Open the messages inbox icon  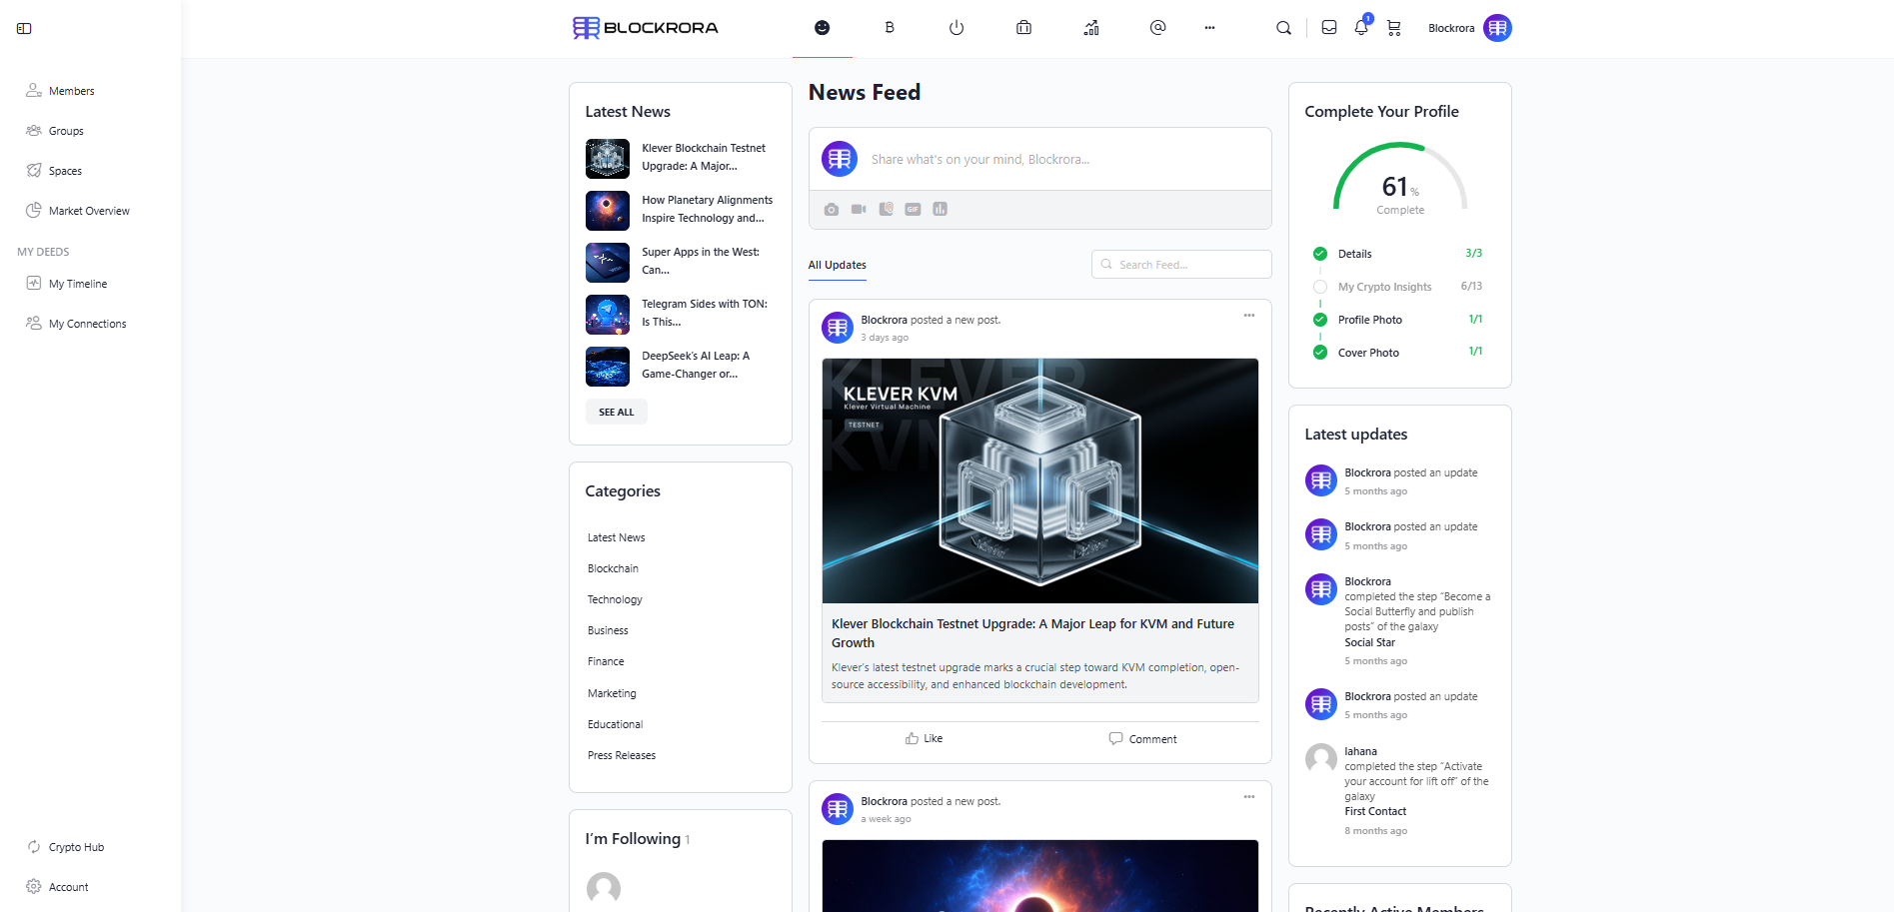tap(1328, 28)
